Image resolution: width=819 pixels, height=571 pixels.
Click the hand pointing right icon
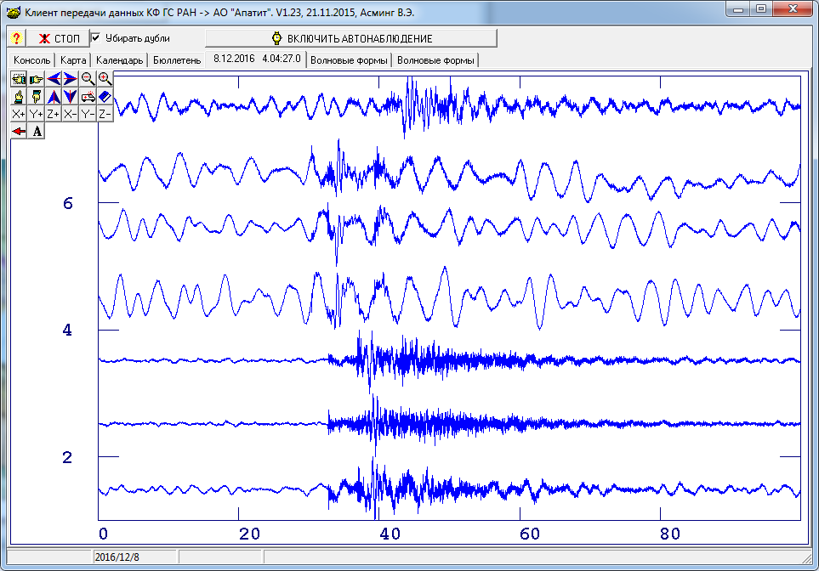(36, 79)
